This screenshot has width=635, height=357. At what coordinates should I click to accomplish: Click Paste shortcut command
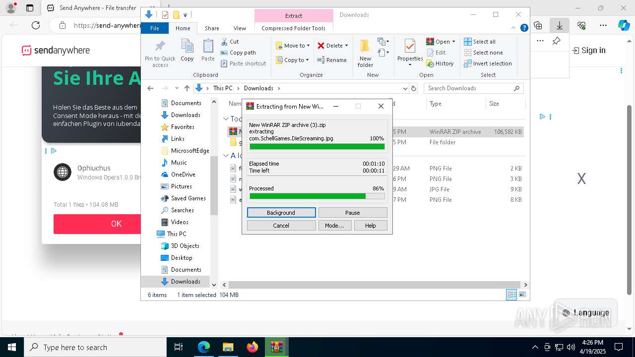click(243, 63)
